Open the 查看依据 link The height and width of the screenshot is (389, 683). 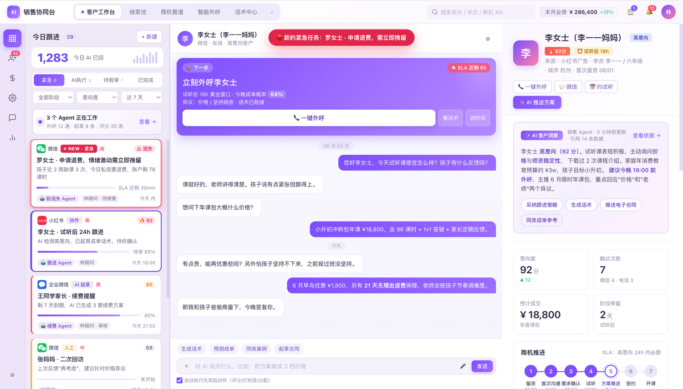647,136
